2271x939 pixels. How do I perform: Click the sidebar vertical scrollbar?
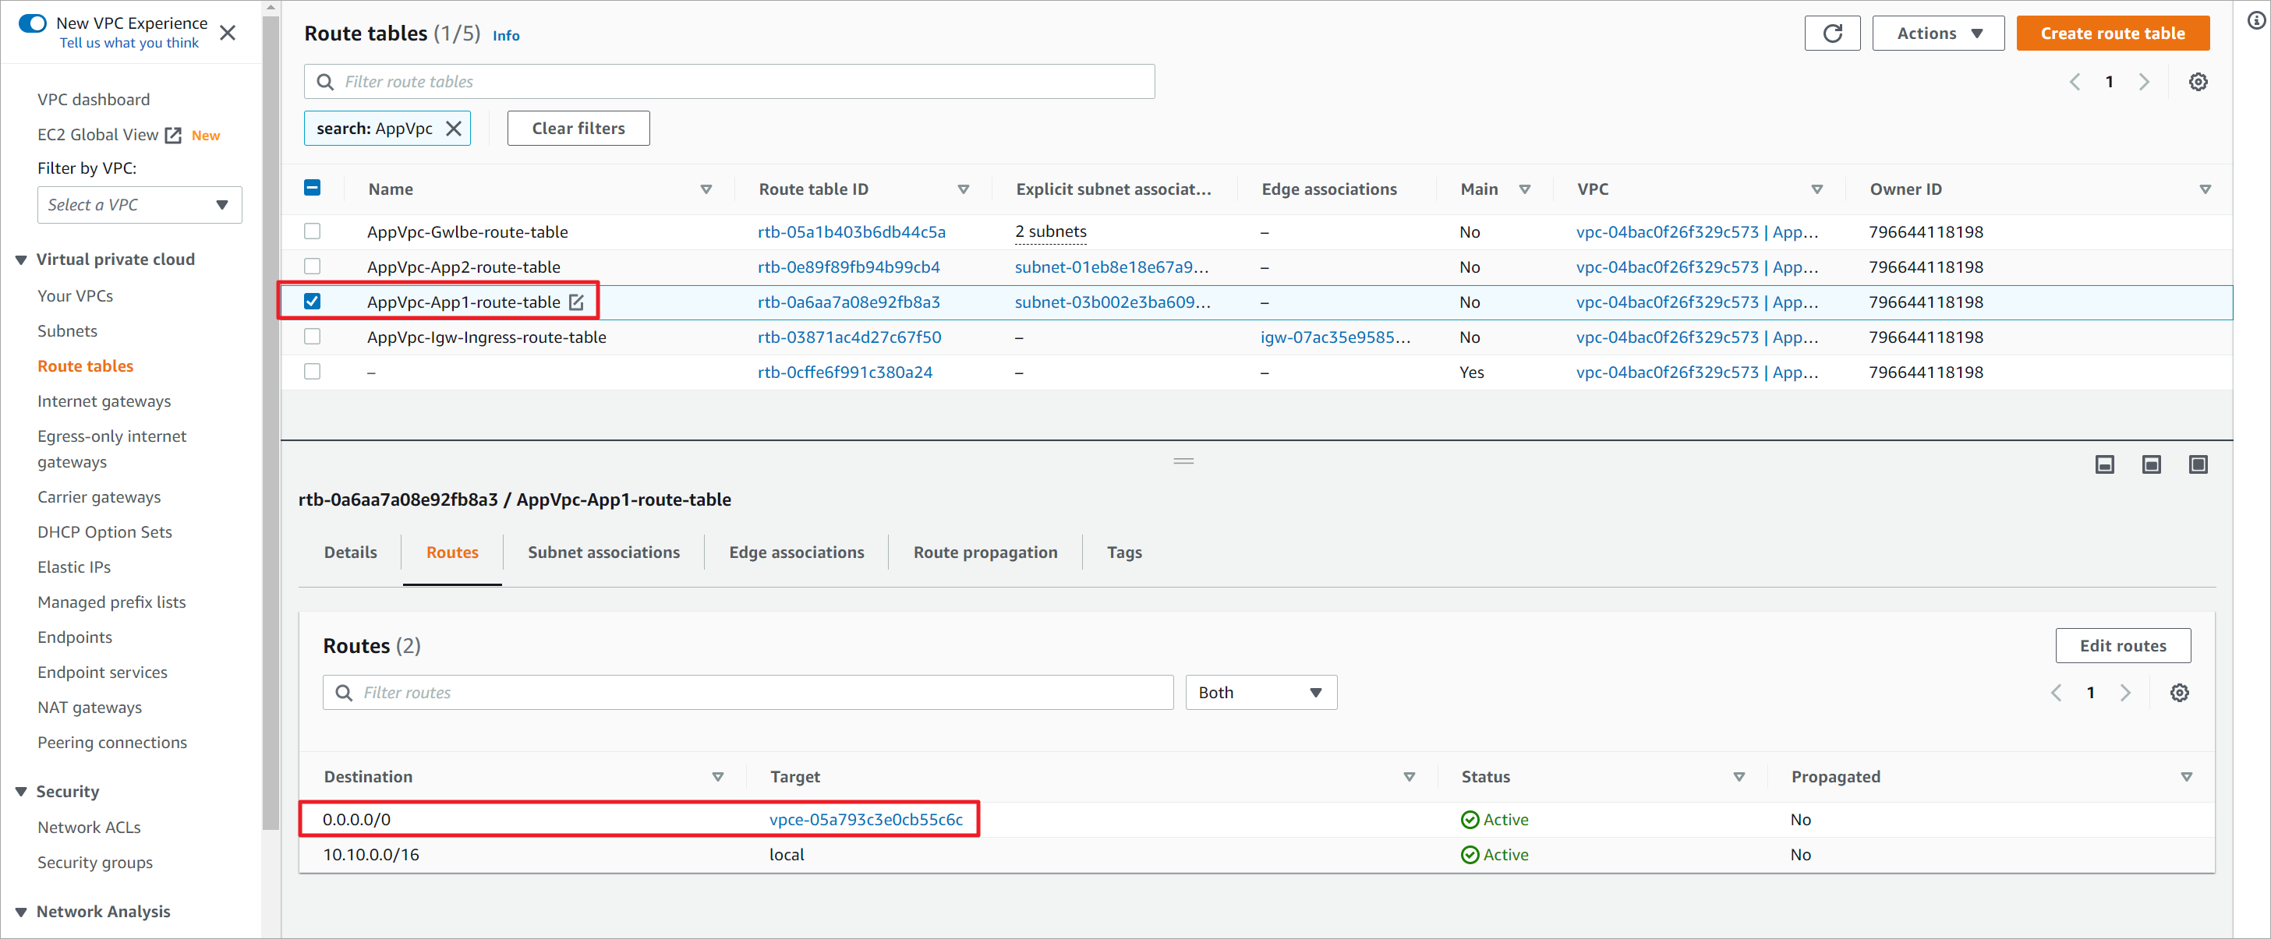click(x=271, y=423)
